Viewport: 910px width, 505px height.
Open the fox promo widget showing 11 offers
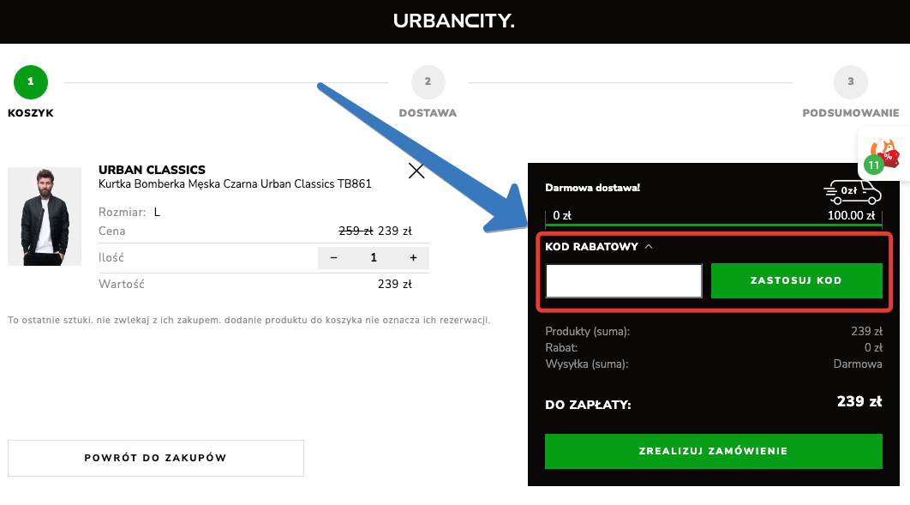coord(883,152)
